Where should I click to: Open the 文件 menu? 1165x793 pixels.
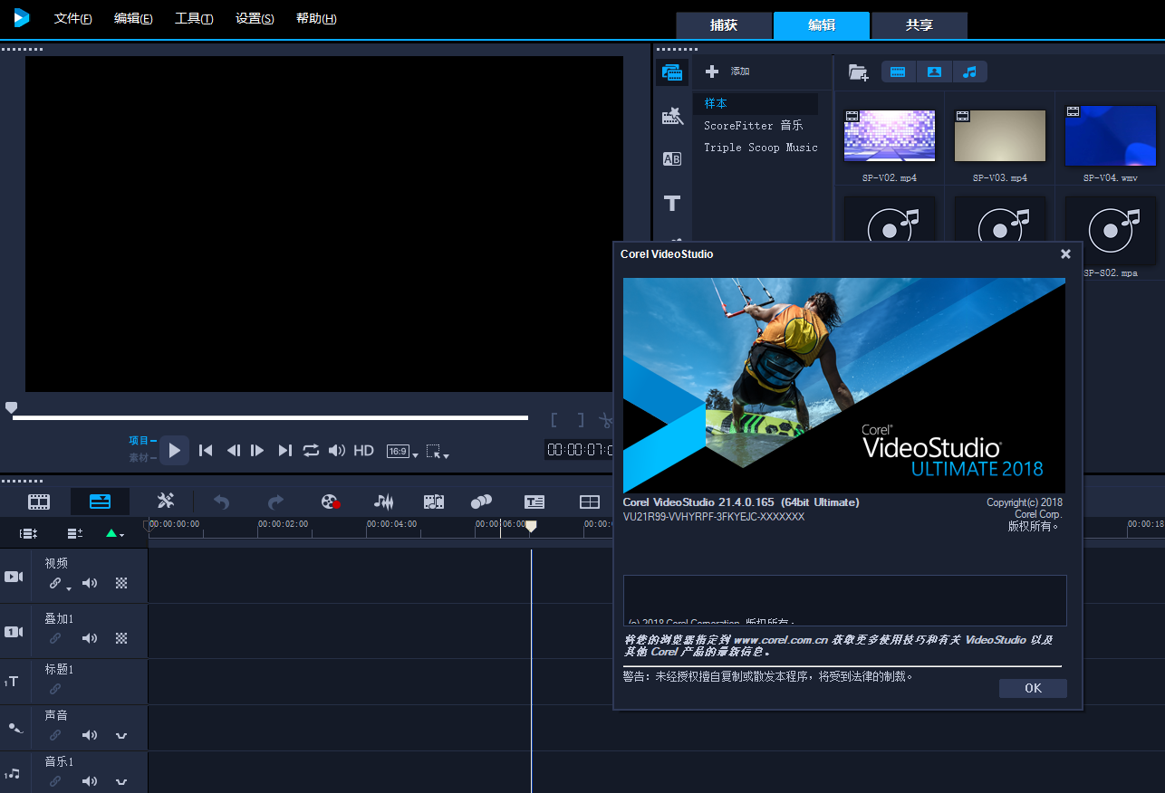point(72,19)
